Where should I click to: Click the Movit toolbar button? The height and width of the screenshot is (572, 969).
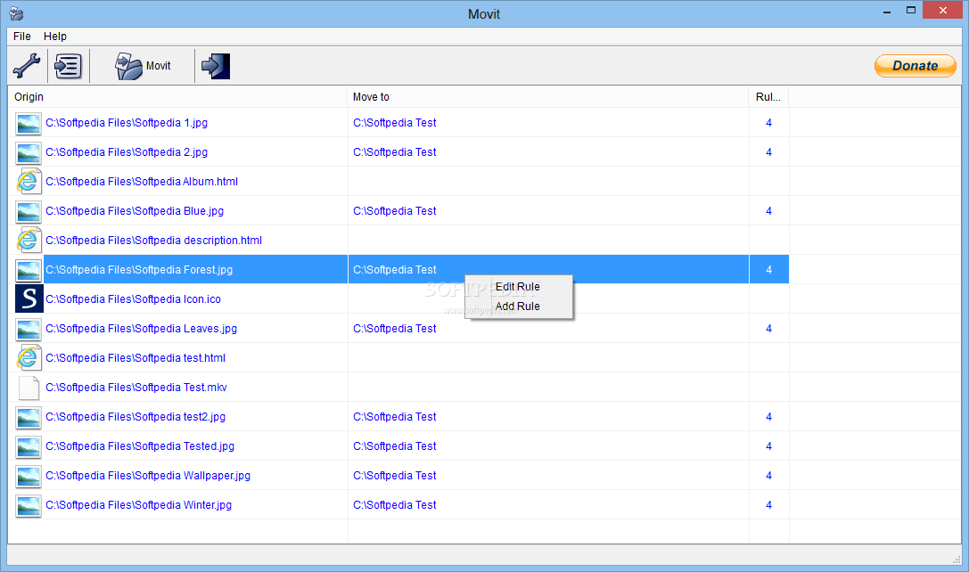tap(143, 65)
